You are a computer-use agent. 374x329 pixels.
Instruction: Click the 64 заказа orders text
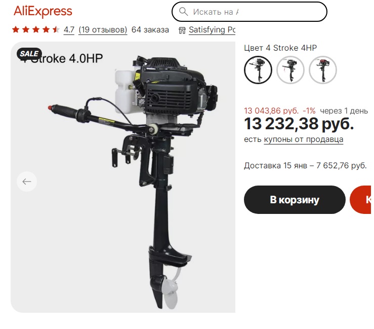[150, 30]
